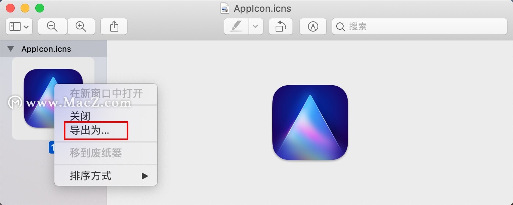Click the large icon preview image

[310, 123]
